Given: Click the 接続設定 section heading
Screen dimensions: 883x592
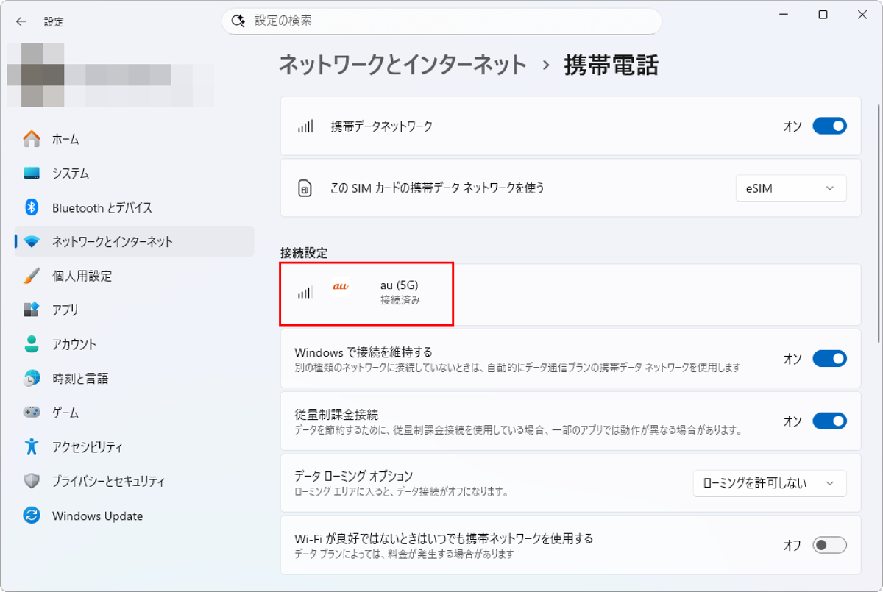Looking at the screenshot, I should (x=304, y=252).
